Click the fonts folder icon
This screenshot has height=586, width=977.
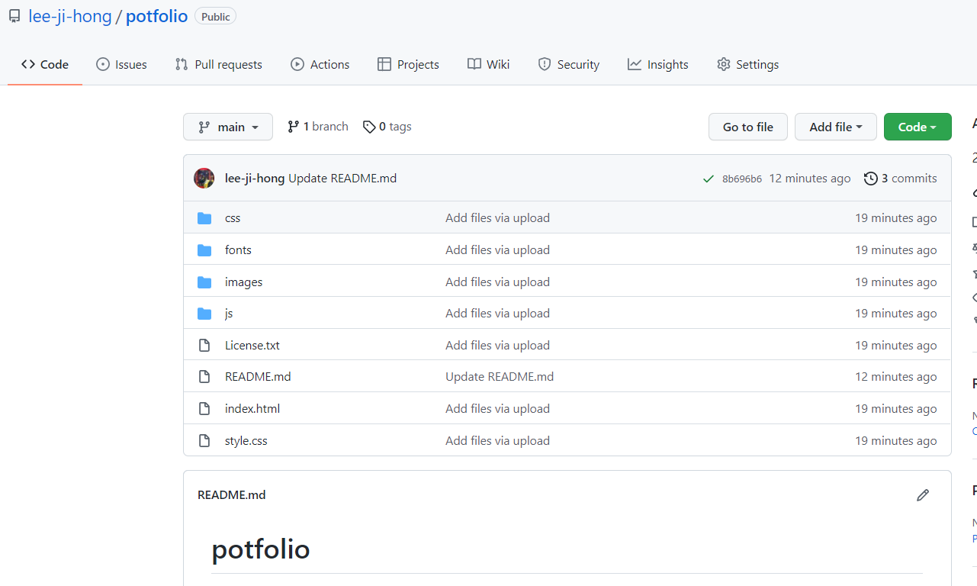point(204,250)
